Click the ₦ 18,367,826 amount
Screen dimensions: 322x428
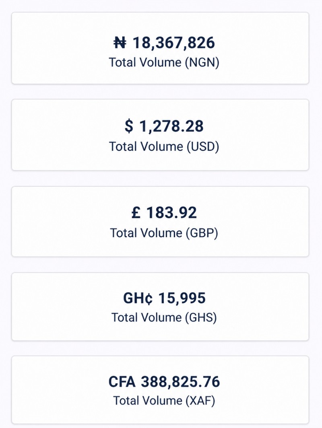pos(164,43)
